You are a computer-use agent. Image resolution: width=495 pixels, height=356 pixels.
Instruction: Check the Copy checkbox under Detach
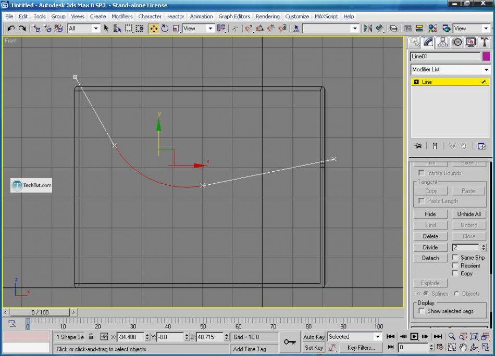[455, 273]
